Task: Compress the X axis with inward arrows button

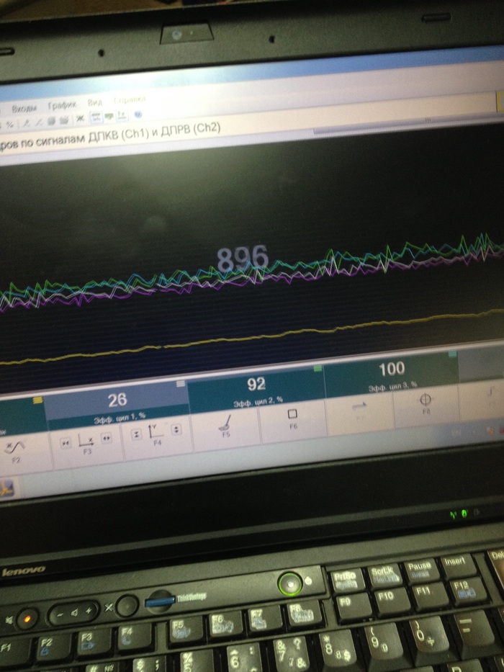Action: (x=66, y=443)
